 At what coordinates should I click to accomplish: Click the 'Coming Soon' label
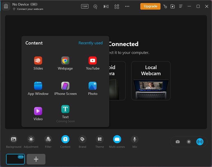point(66,121)
